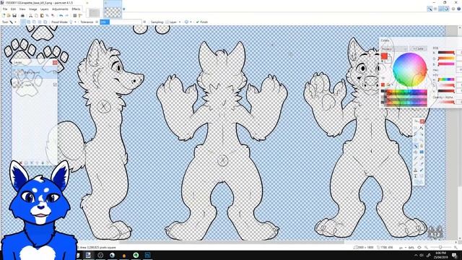Open the Help question mark icon

(459, 9)
